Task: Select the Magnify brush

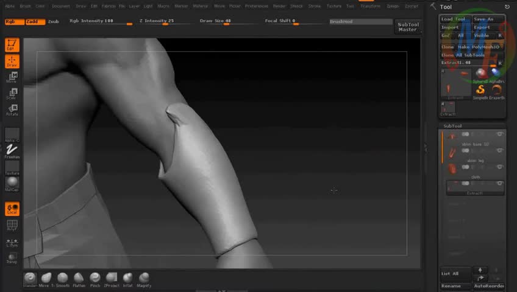Action: 144,280
